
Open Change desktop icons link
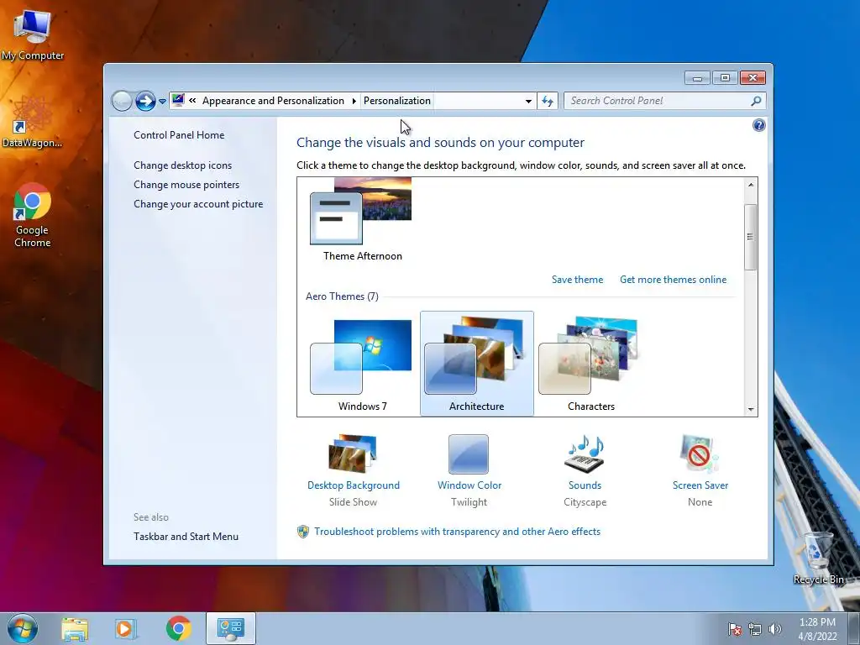(x=182, y=165)
